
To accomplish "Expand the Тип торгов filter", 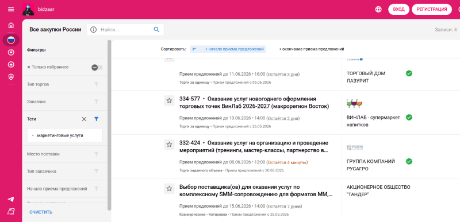I will pyautogui.click(x=64, y=84).
